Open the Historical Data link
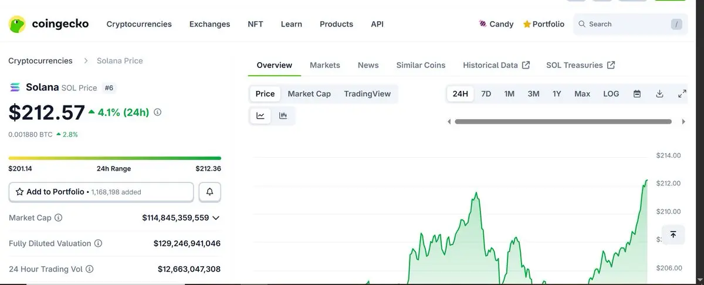 click(x=496, y=65)
